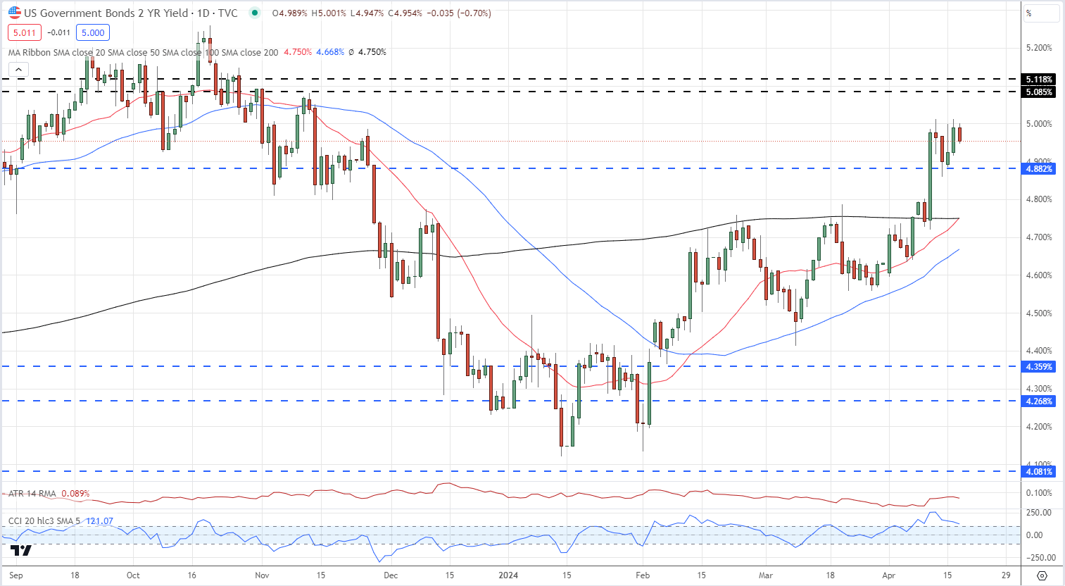Viewport: 1065px width, 586px height.
Task: Click the 4.882% price line label
Action: tap(1040, 169)
